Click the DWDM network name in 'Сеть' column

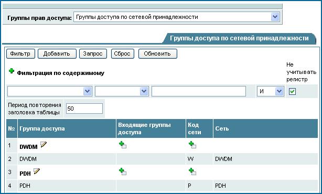223,159
